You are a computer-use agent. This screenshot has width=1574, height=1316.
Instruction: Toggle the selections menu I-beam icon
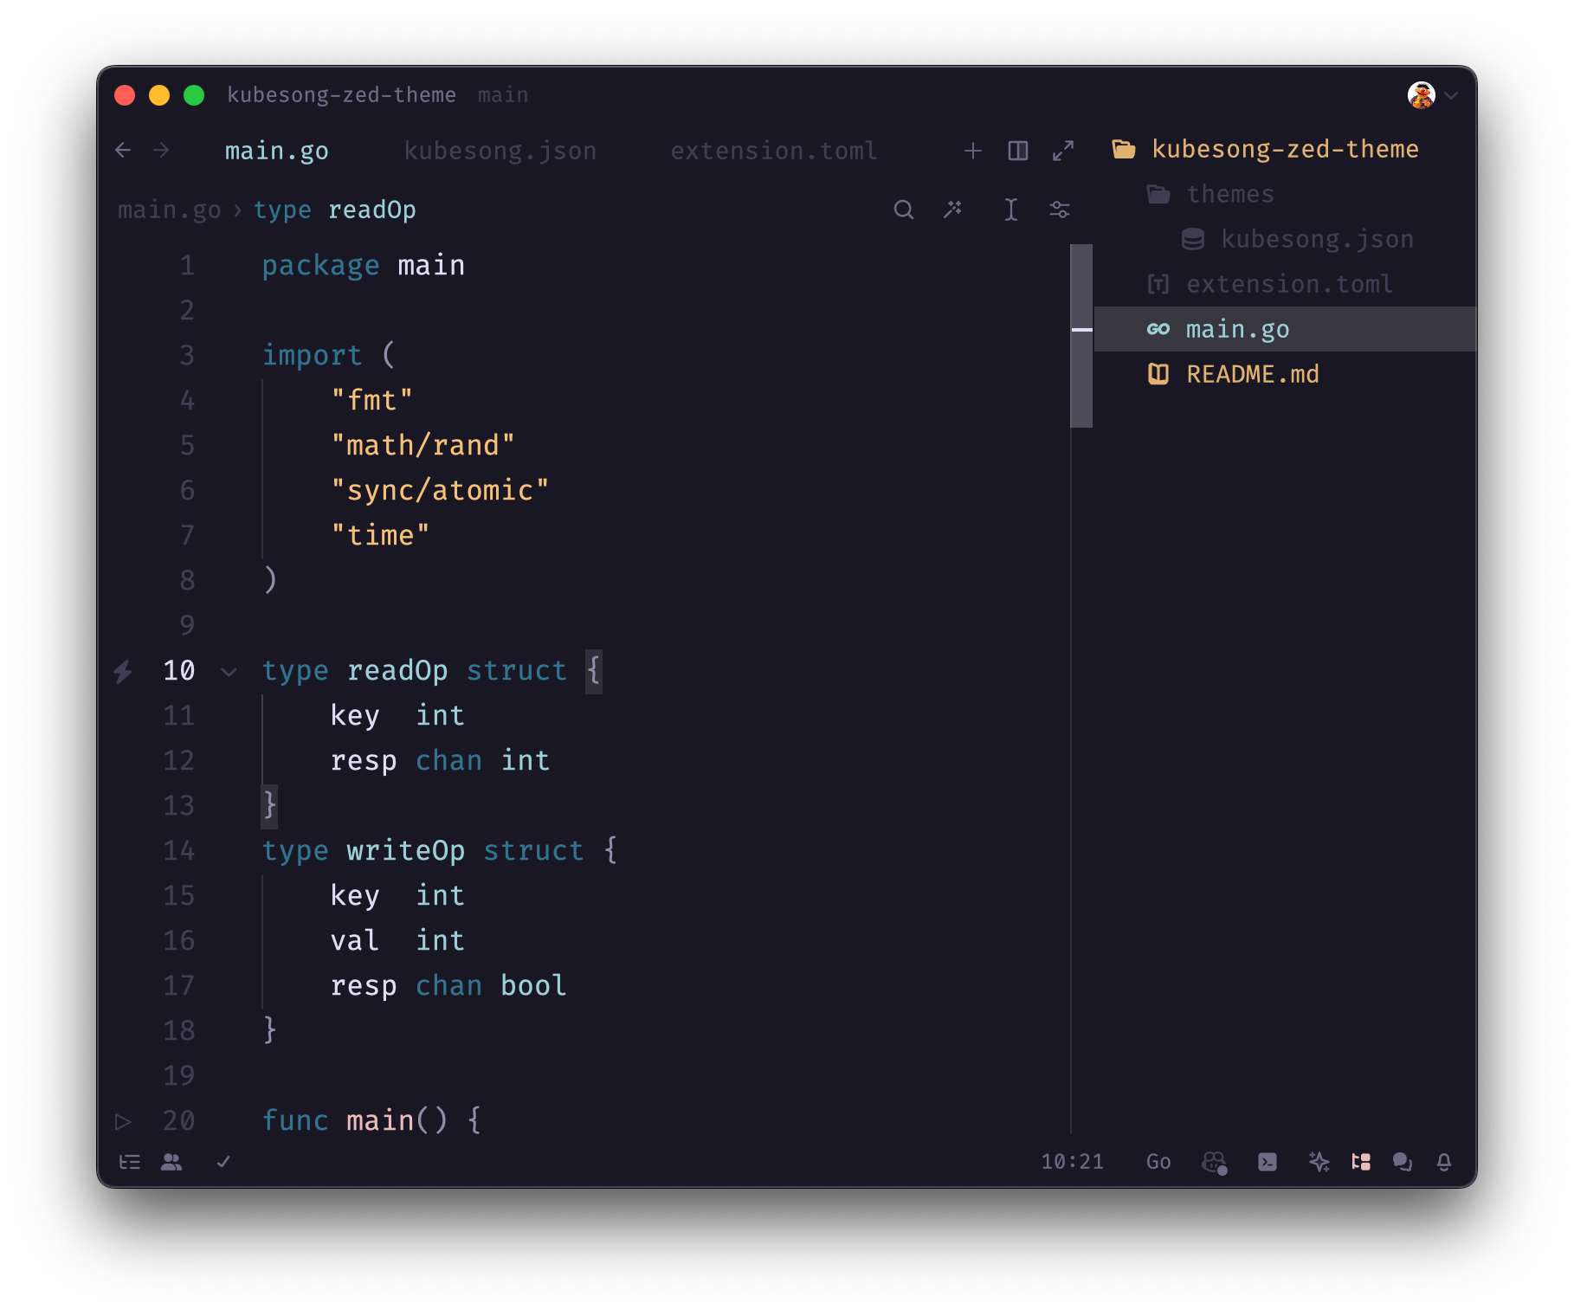point(1010,210)
